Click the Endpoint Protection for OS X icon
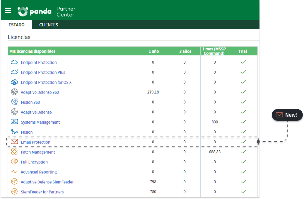This screenshot has width=304, height=199. [x=14, y=82]
